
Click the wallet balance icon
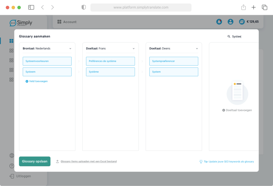pos(242,22)
